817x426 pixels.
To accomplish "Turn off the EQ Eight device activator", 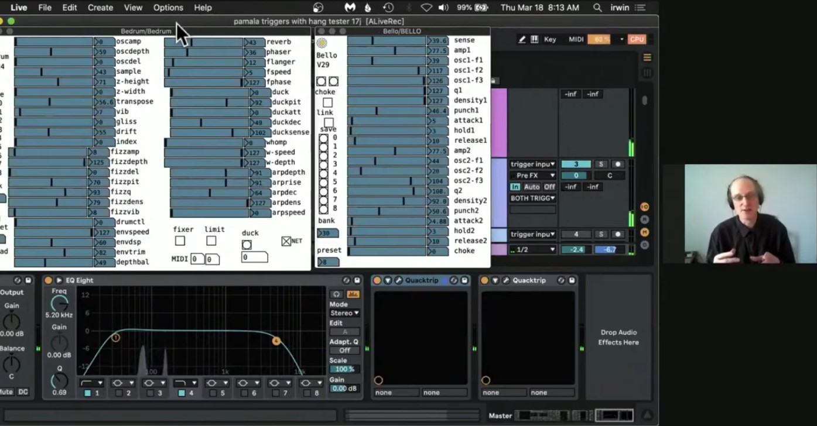I will tap(48, 280).
